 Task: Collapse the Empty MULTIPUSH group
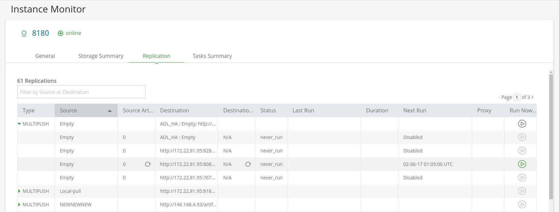(19, 124)
